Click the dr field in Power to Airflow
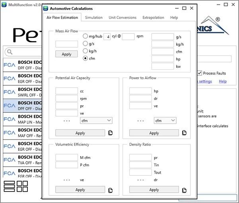Image resolution: width=239 pixels, height=203 pixels. pos(140,98)
